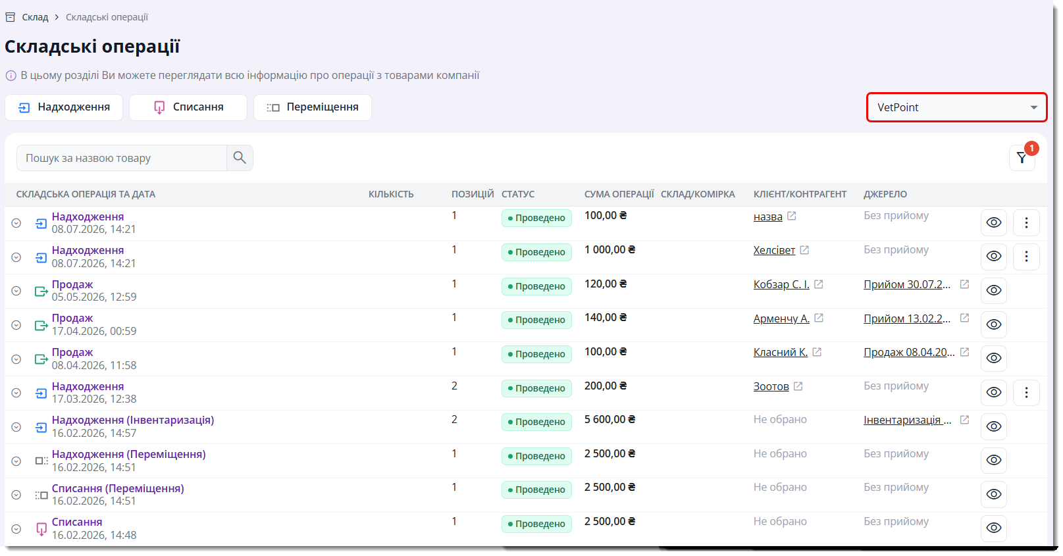The image size is (1063, 556).
Task: Open three-dot menu for the Зоотов row
Action: 1026,393
